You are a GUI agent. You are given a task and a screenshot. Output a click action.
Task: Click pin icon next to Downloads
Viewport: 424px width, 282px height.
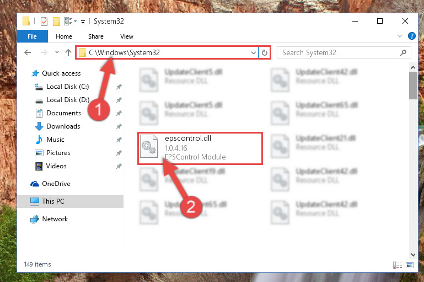pos(119,126)
